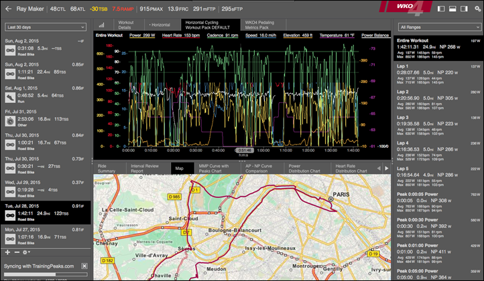Select the Mon Jul 27 1:07:16 bike icon

click(x=10, y=239)
